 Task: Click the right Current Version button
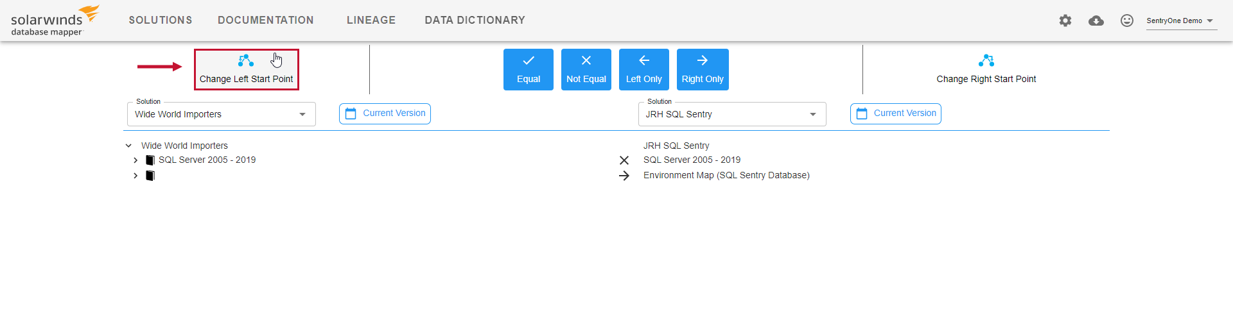pos(896,113)
